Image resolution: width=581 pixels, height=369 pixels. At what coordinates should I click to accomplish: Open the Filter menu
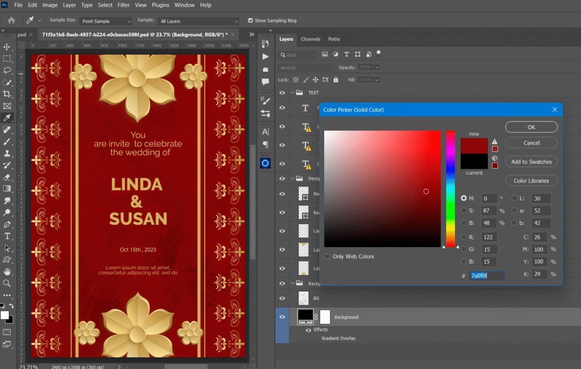pyautogui.click(x=124, y=5)
